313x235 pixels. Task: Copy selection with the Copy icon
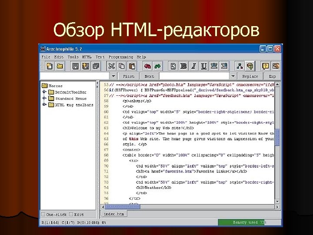122,66
